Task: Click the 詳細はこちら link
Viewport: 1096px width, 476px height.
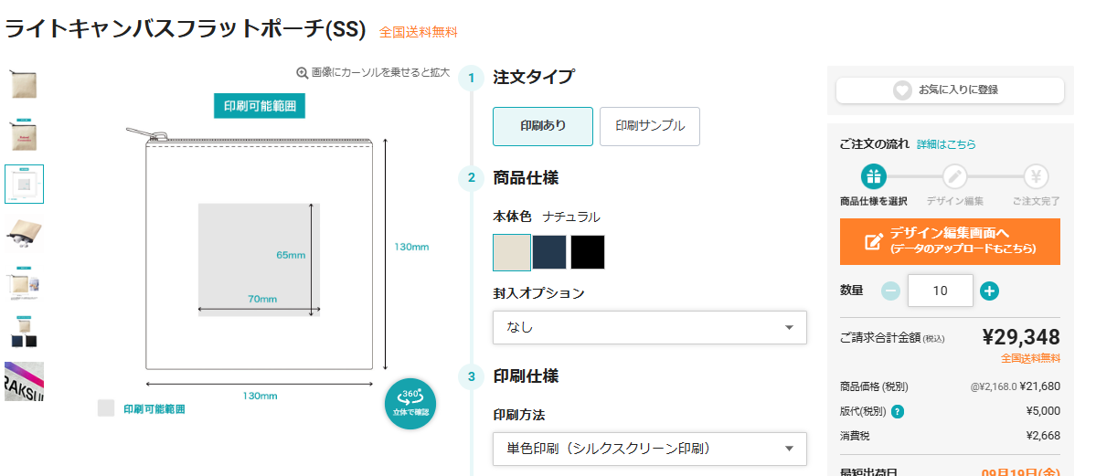Action: click(946, 144)
